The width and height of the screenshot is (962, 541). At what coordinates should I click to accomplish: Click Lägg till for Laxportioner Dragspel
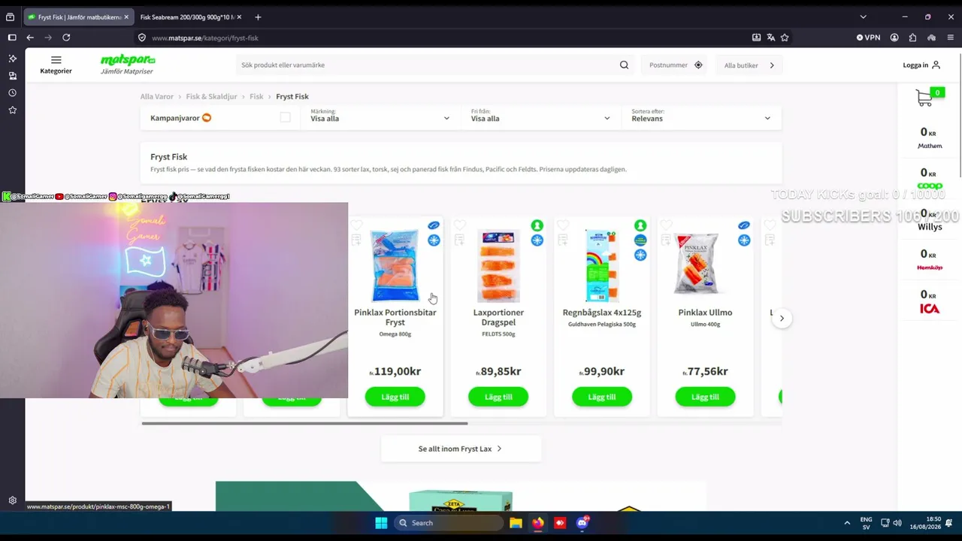tap(498, 397)
